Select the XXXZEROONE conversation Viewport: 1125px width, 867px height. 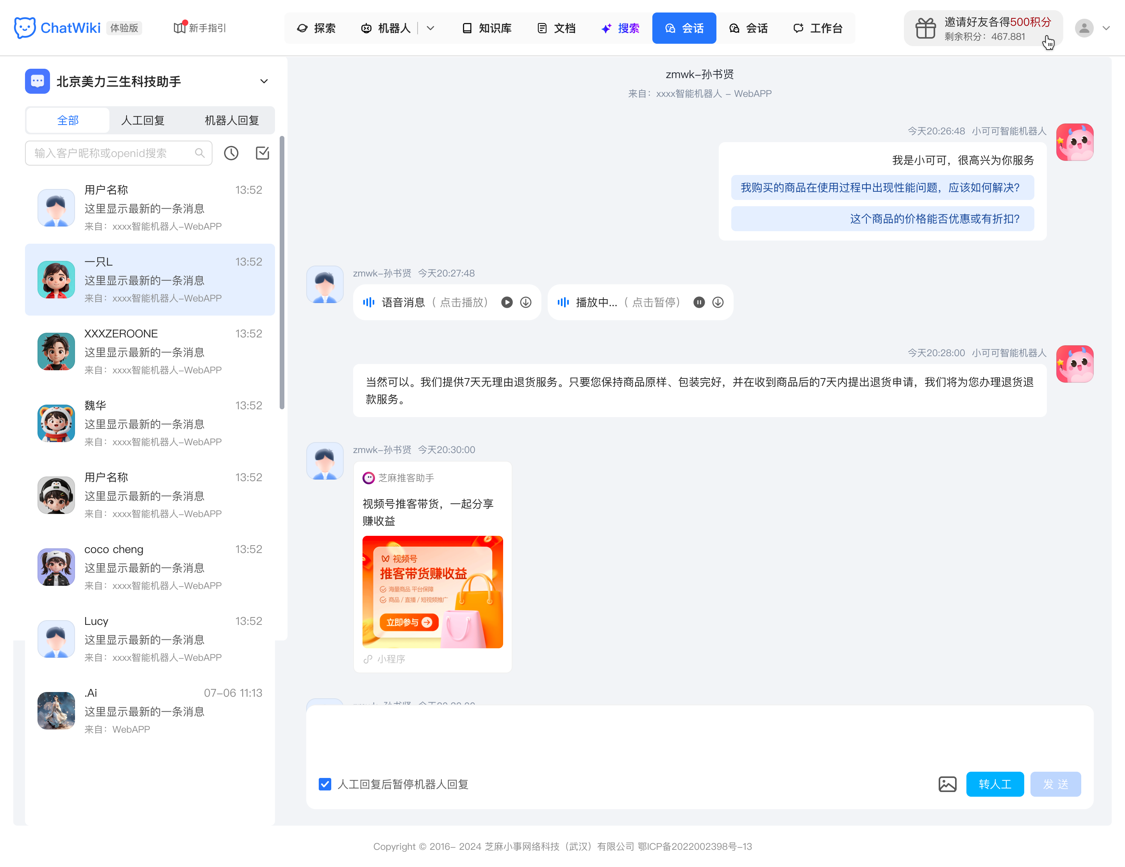click(x=149, y=351)
